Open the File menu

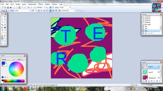pos(3,4)
